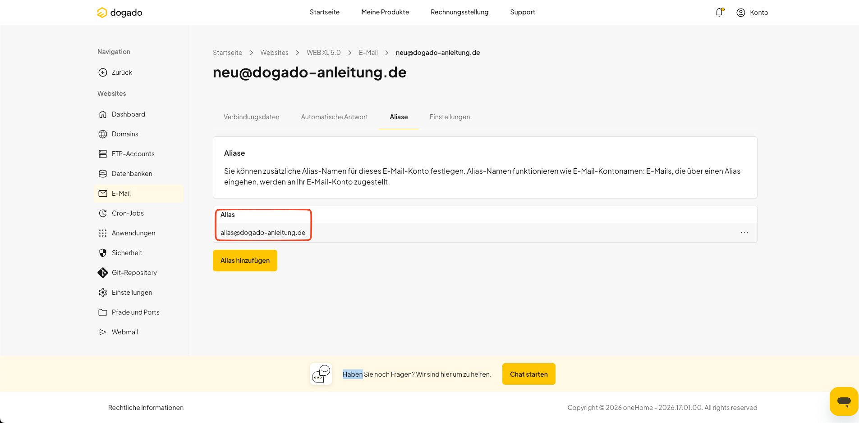859x423 pixels.
Task: Switch to Automatische Antwort tab
Action: pos(335,117)
